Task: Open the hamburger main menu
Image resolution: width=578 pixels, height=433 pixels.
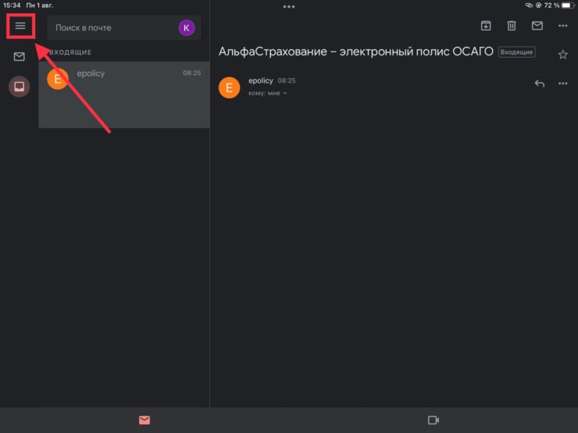Action: [x=20, y=27]
